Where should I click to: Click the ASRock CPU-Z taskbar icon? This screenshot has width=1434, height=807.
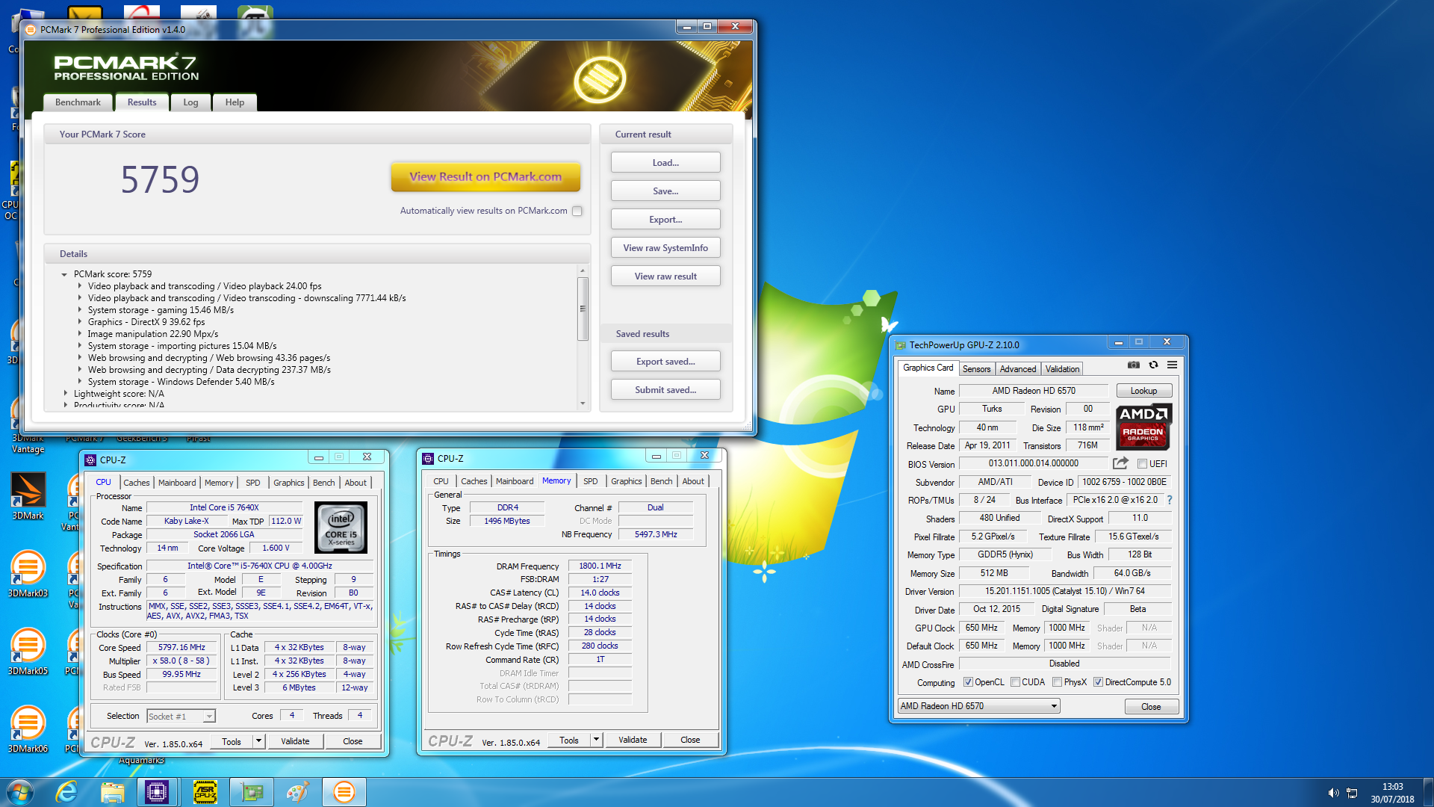[x=205, y=792]
